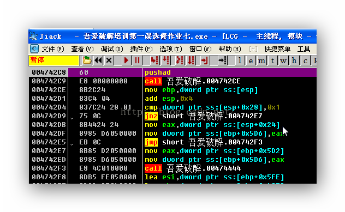The image size is (345, 212).
Task: Select address 004742ED row
Action: [x=172, y=160]
